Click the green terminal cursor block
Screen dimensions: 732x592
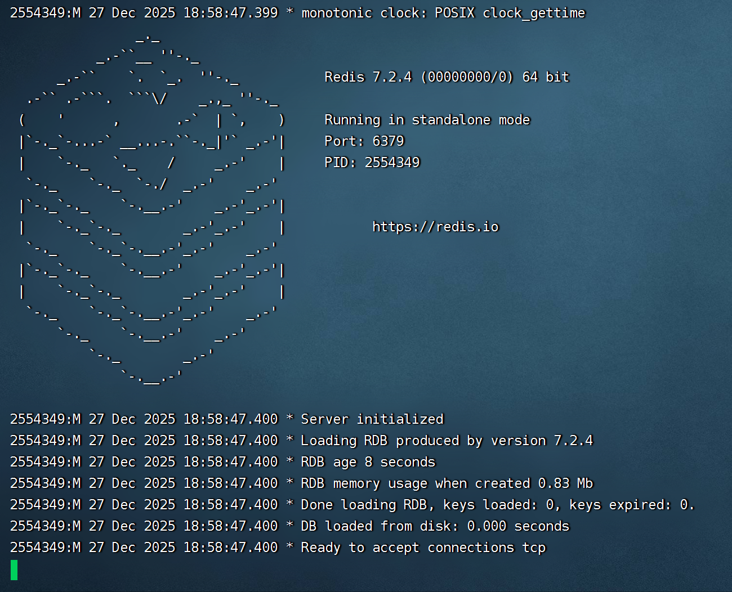coord(14,570)
